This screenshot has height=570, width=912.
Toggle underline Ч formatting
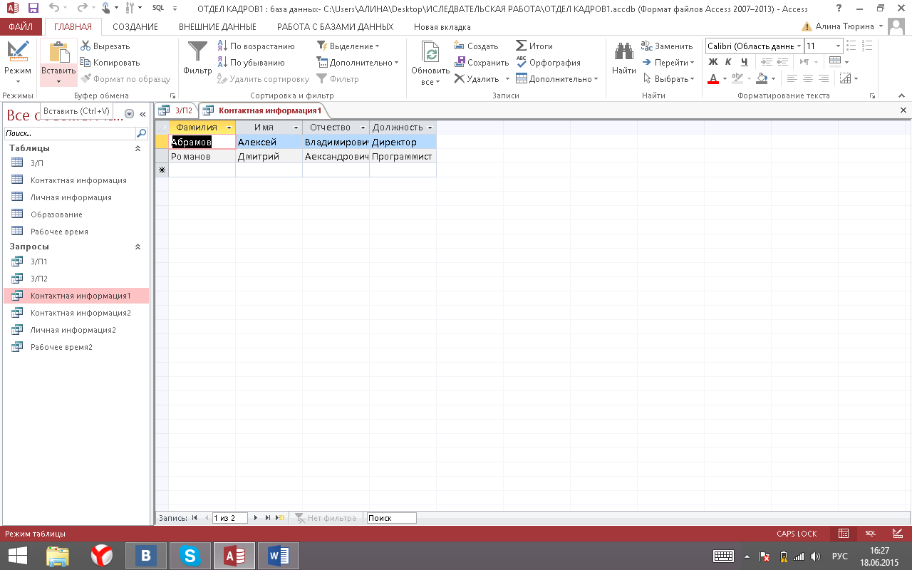pyautogui.click(x=745, y=63)
